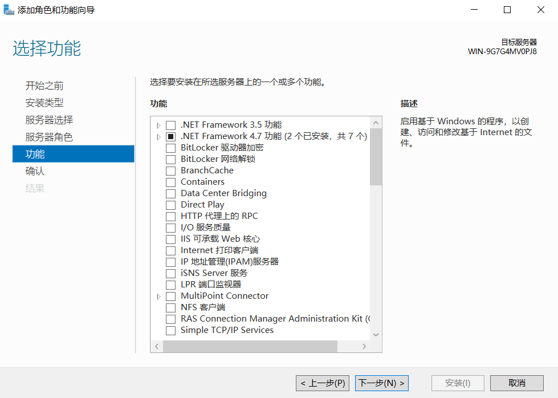Check Data Center Bridging checkbox
Screen dimensions: 558x398
171,194
